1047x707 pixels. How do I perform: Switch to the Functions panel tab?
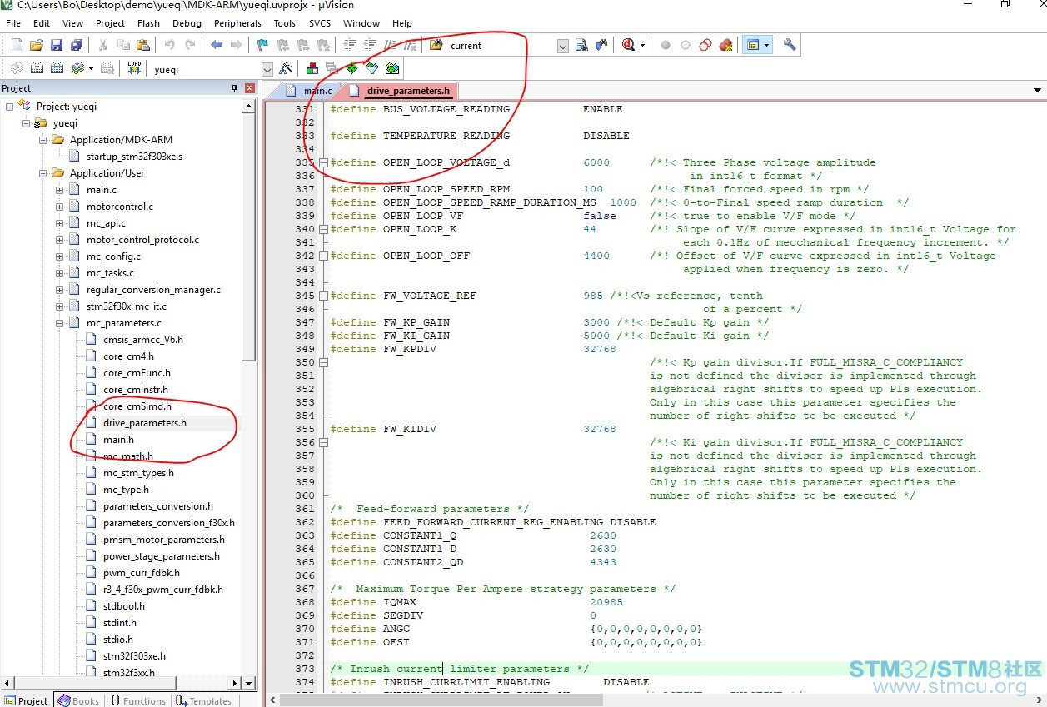tap(137, 700)
